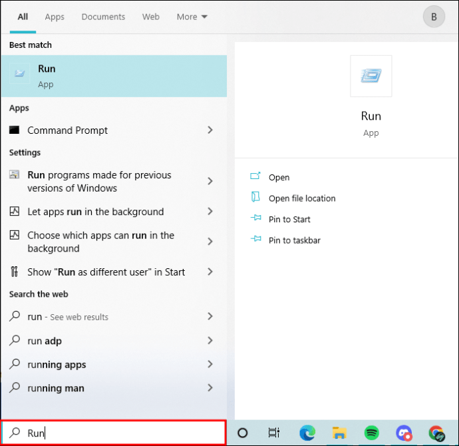Switch to the Documents tab

tap(103, 17)
